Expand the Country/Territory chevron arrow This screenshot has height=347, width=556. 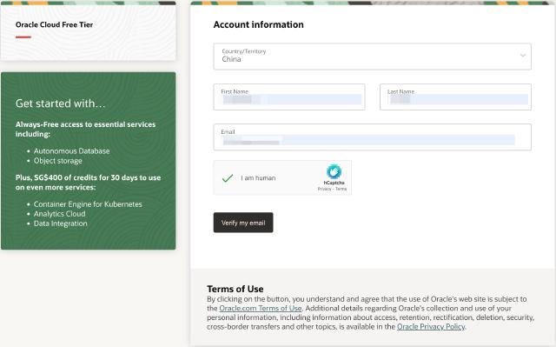point(523,56)
